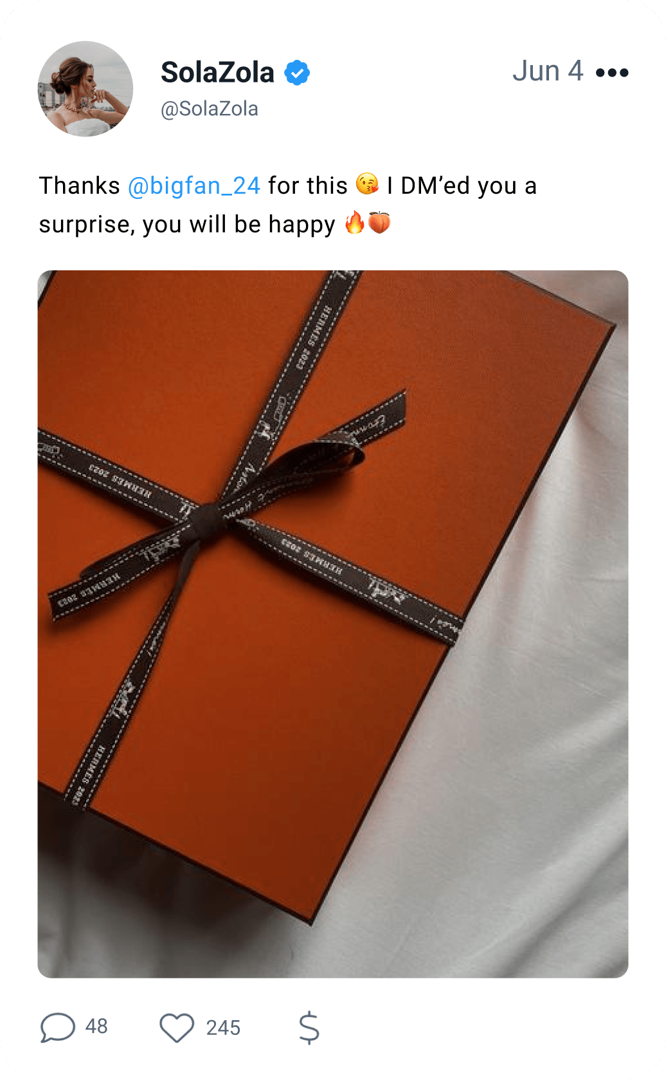The image size is (666, 1080).
Task: Click the comment speech bubble icon
Action: tap(58, 1027)
